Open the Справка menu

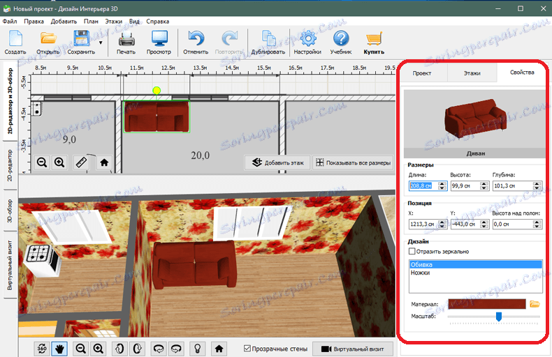point(158,22)
